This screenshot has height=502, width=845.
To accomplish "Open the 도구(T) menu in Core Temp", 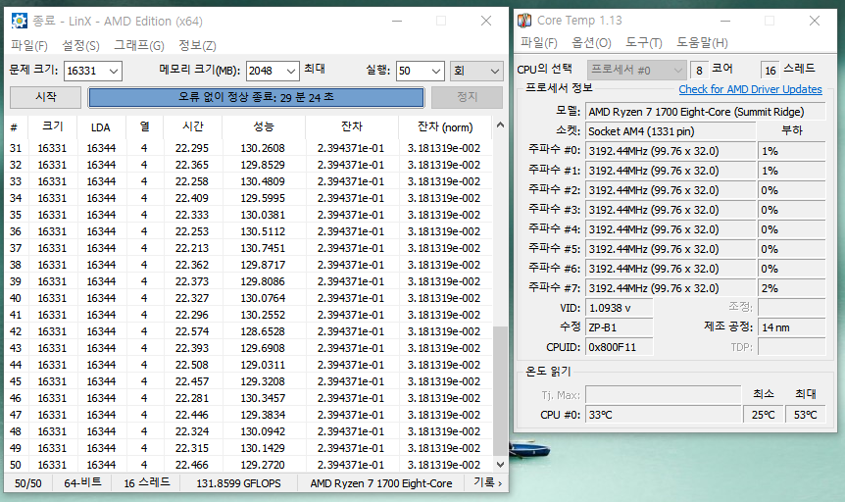I will [x=644, y=42].
